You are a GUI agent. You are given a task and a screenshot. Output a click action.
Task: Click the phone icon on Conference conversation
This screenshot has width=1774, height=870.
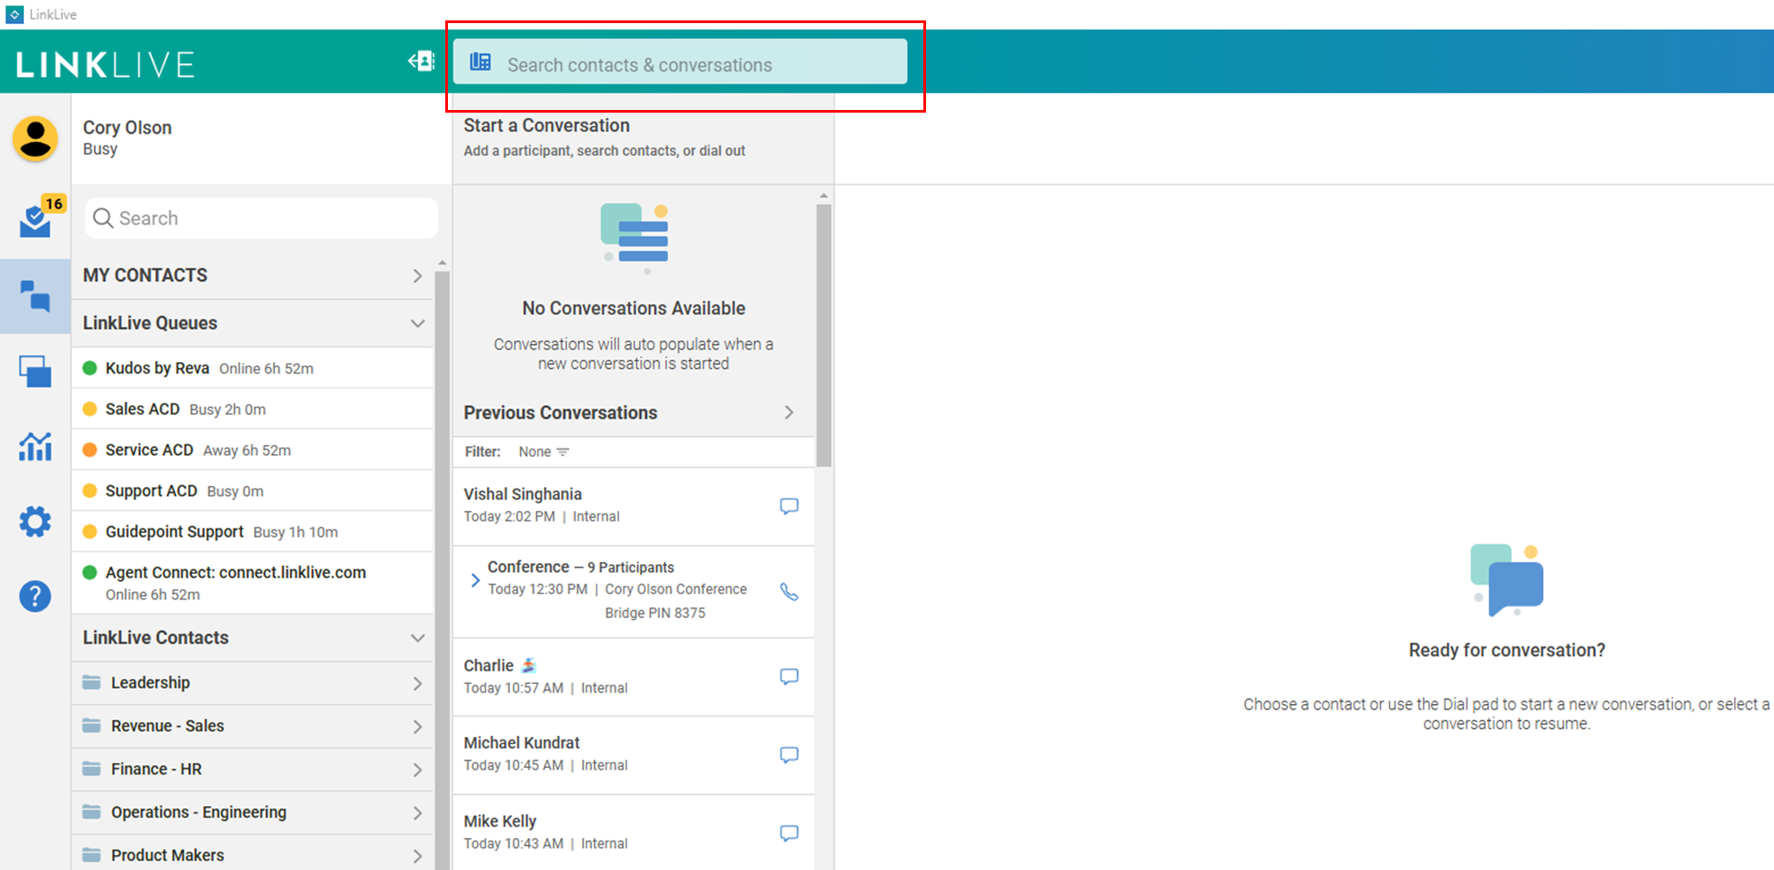(789, 592)
